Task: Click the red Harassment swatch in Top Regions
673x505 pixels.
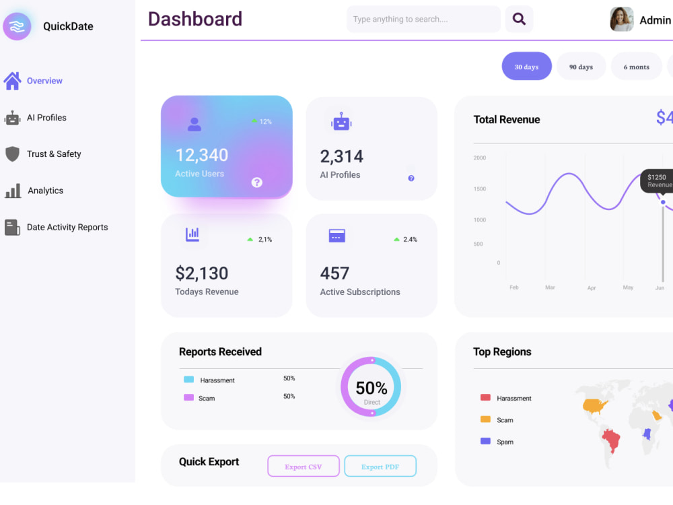Action: pyautogui.click(x=485, y=398)
